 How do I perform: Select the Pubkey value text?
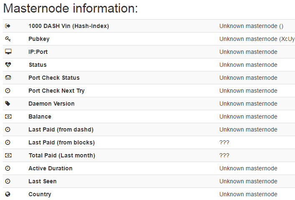pyautogui.click(x=257, y=39)
